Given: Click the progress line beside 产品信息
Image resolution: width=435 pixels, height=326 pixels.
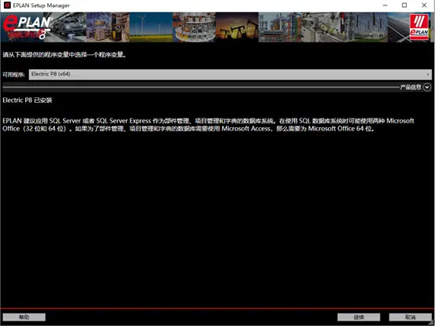Looking at the screenshot, I should click(x=201, y=87).
